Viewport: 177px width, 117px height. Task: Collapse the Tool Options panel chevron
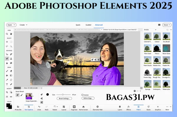(x=140, y=91)
